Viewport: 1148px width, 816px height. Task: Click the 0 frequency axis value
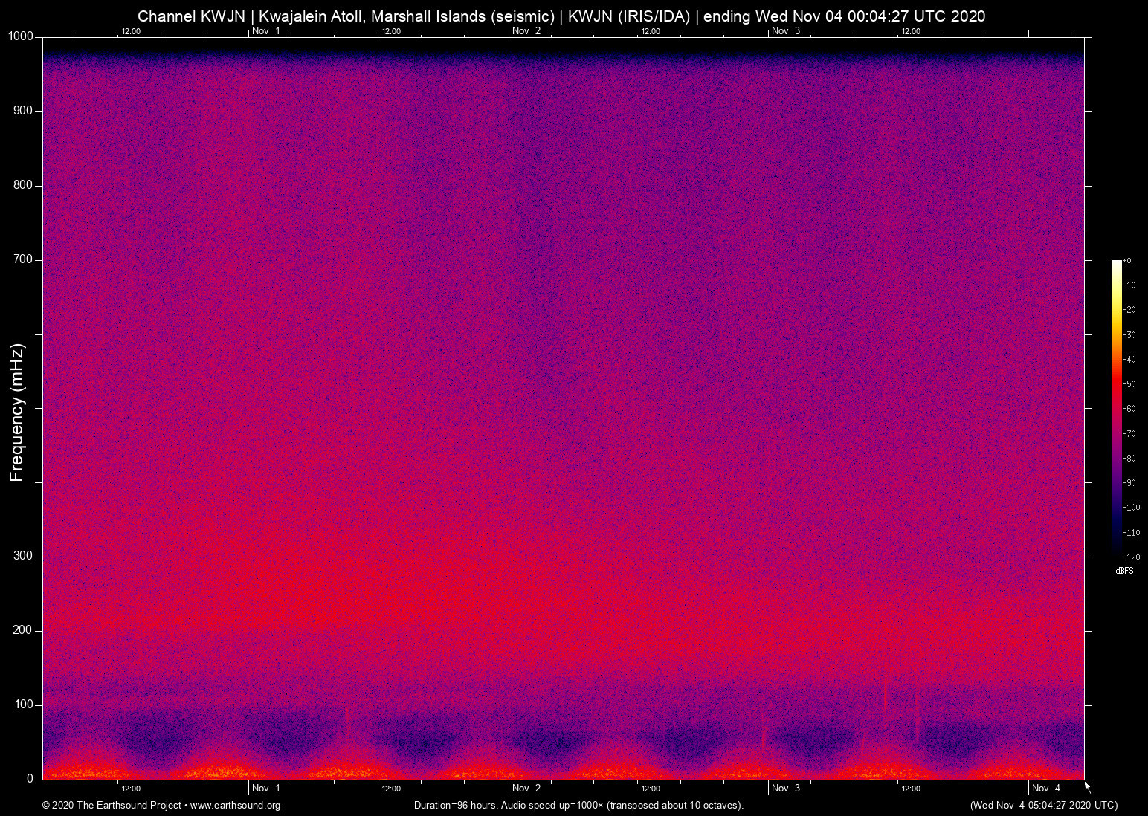[x=30, y=779]
